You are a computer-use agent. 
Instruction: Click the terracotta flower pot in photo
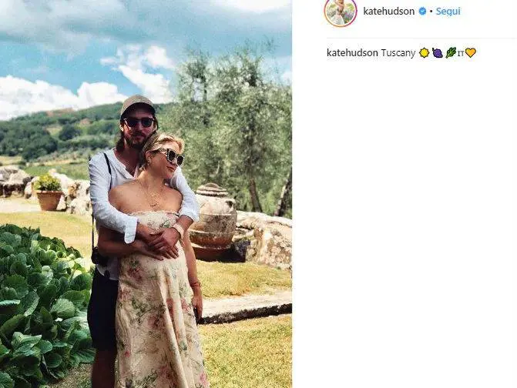point(49,200)
